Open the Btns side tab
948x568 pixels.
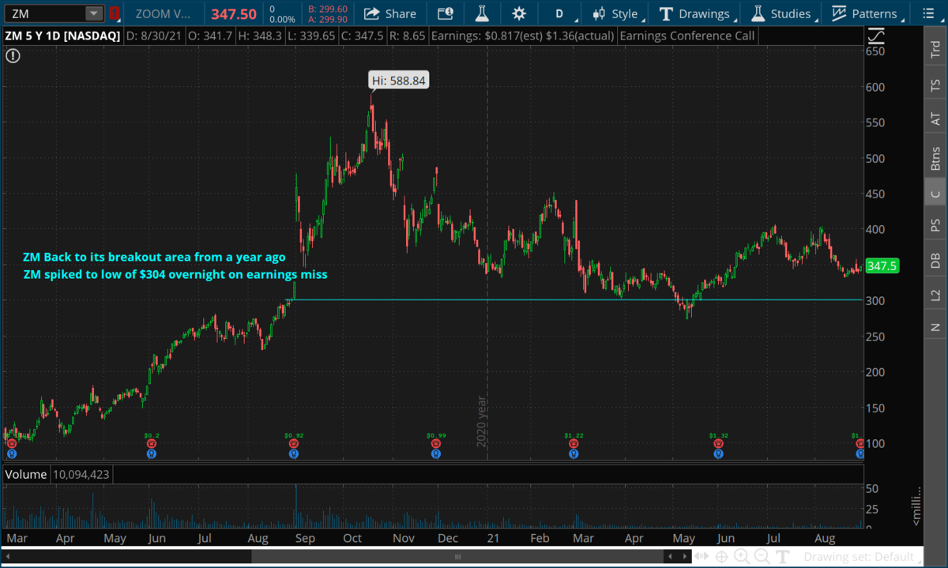click(x=935, y=158)
